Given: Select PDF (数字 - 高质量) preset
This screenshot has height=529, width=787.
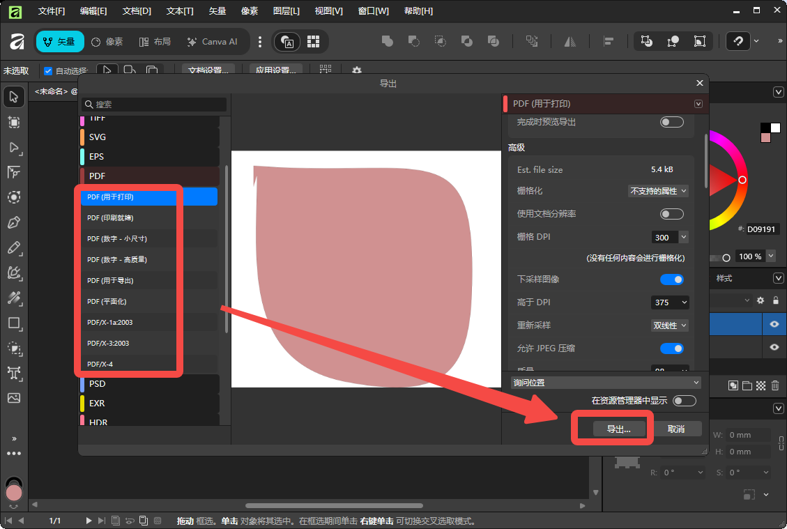Looking at the screenshot, I should point(149,259).
